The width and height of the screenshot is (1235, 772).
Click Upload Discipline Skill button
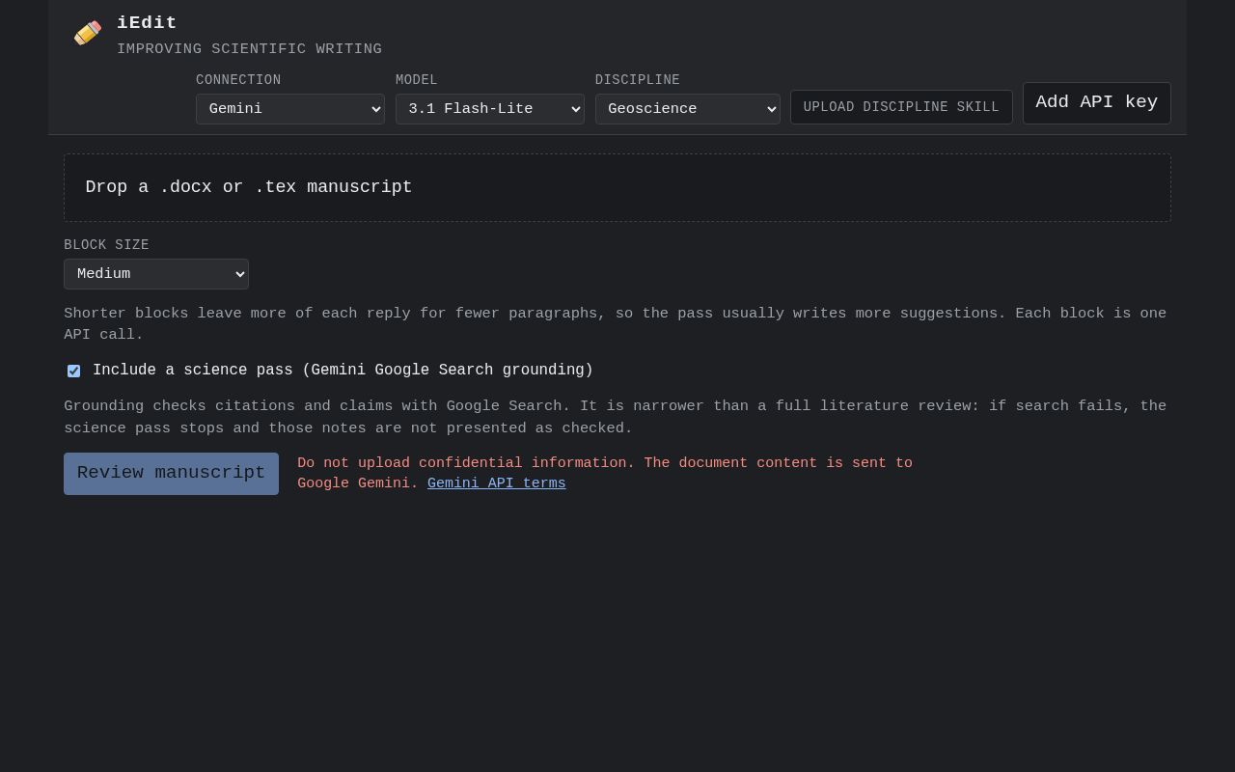coord(901,107)
